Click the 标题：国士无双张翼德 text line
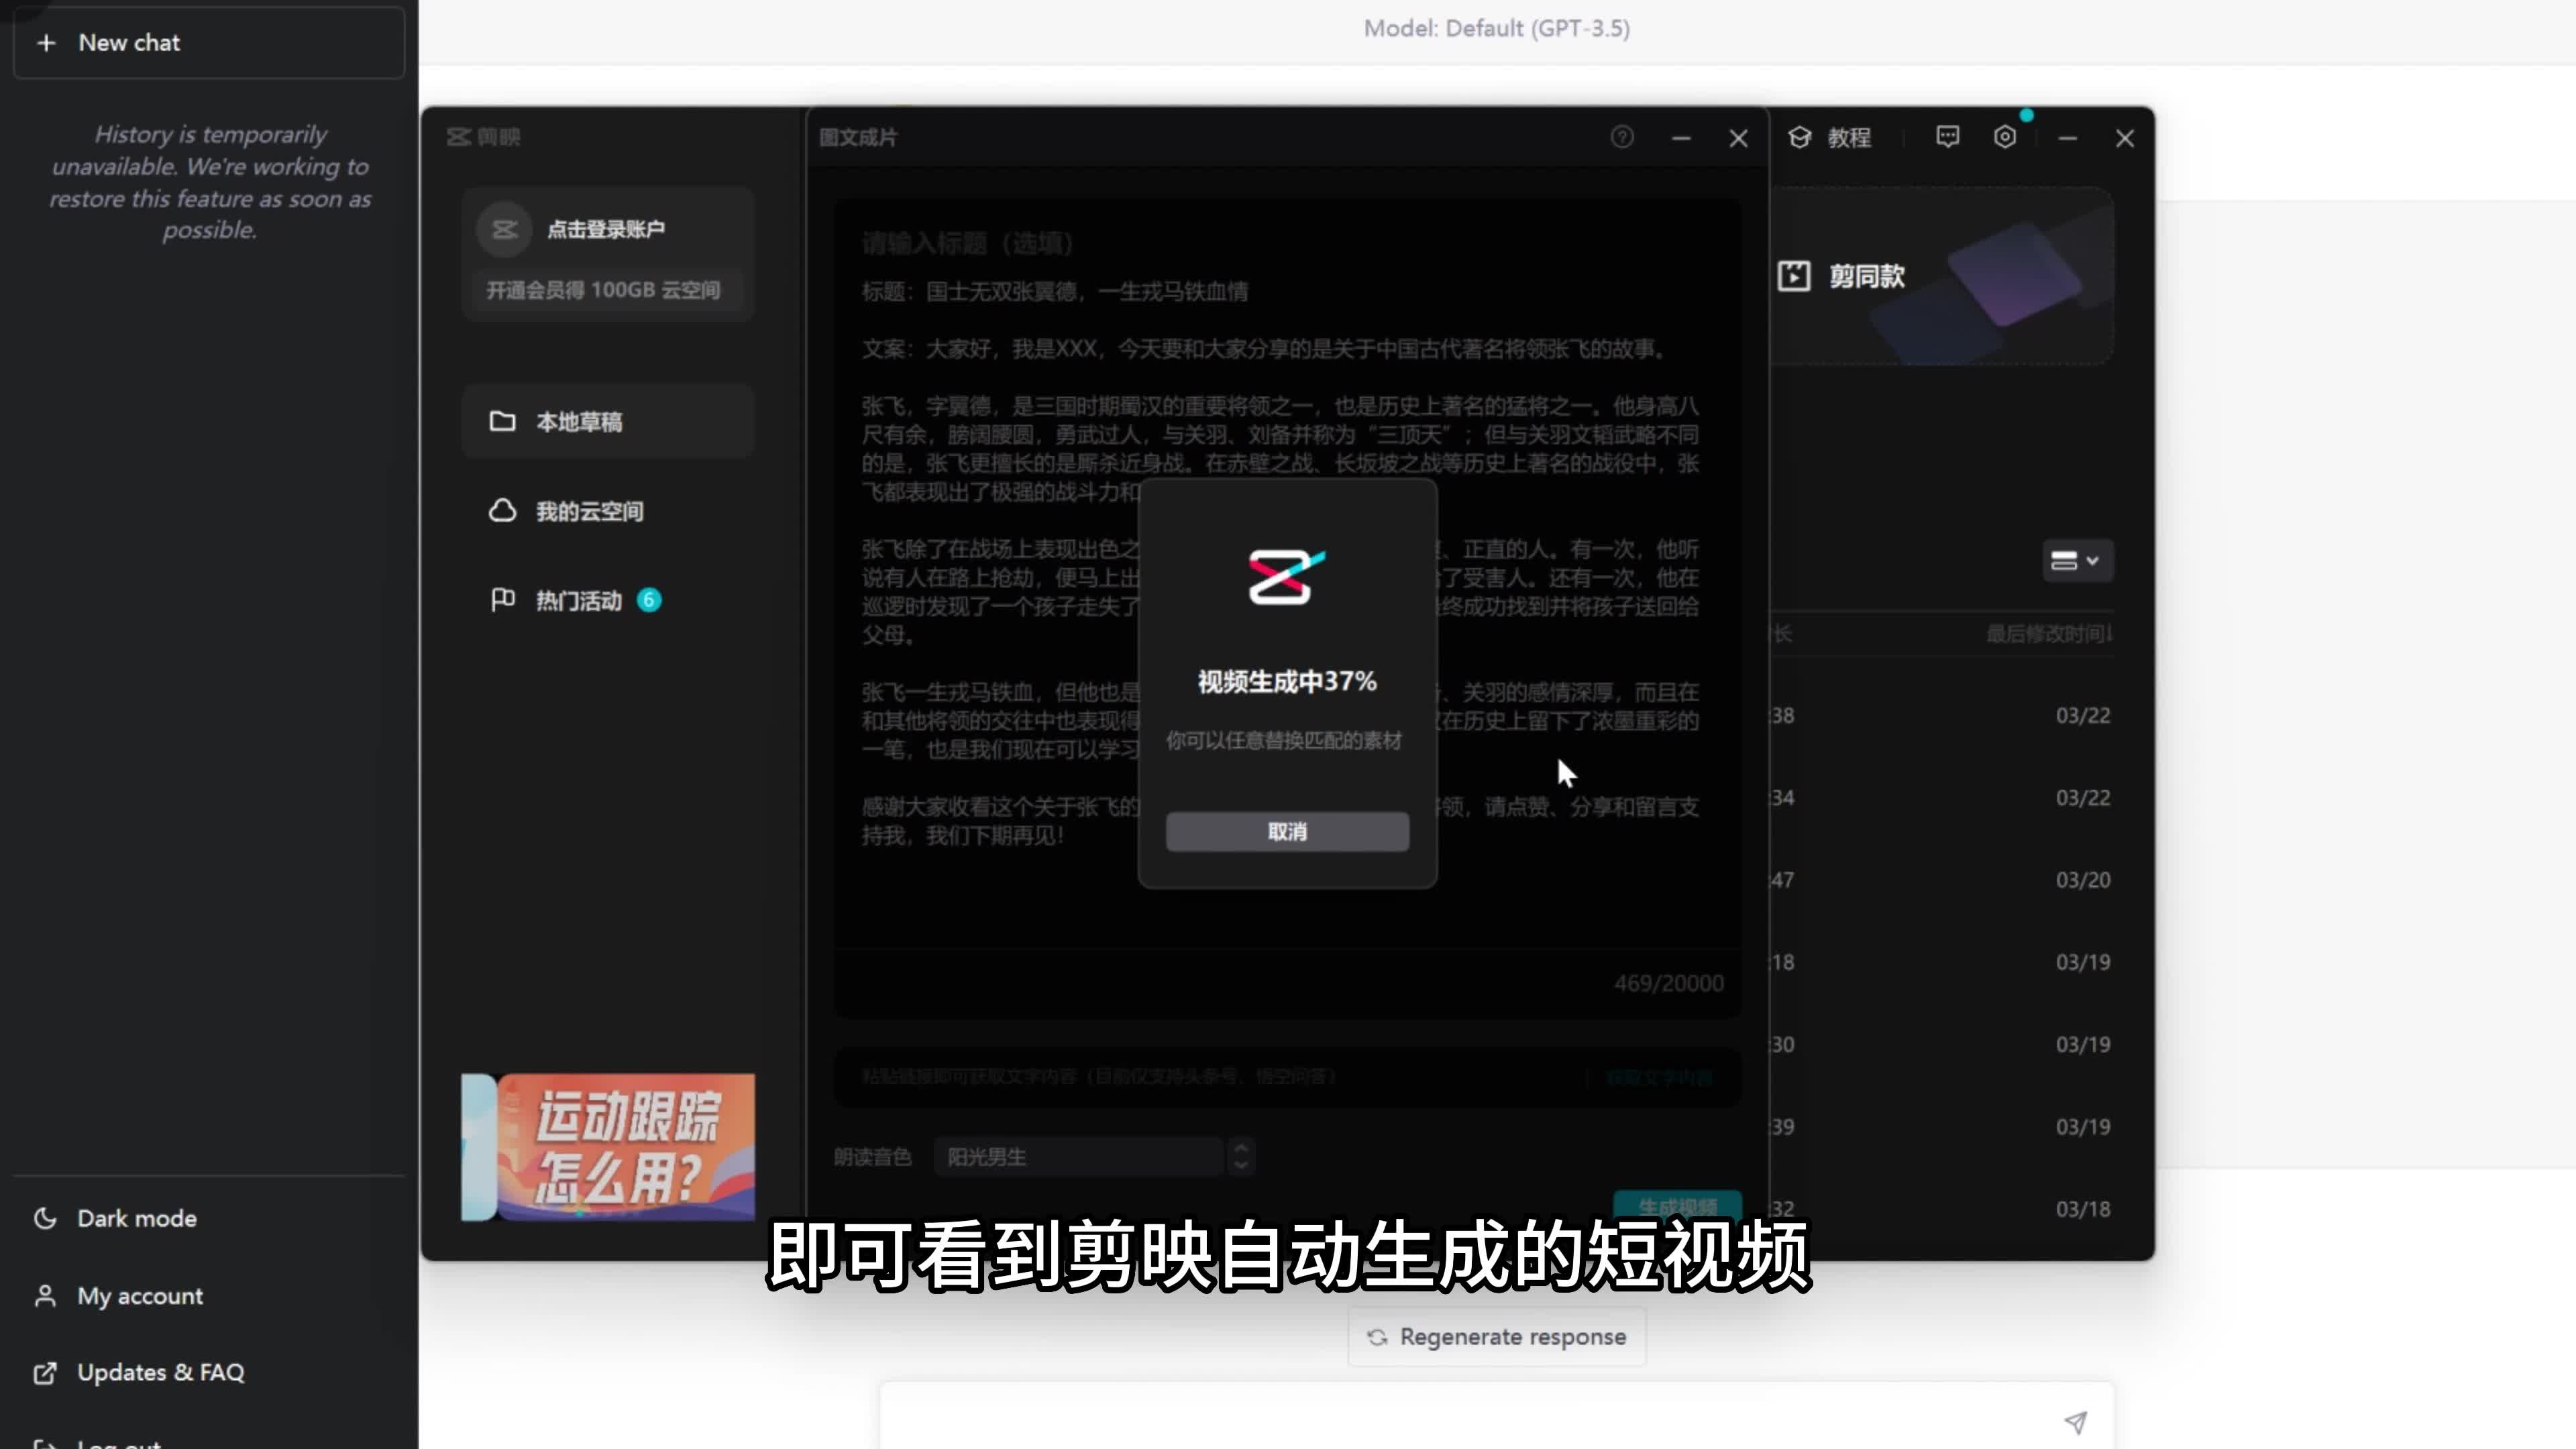 pyautogui.click(x=1055, y=291)
